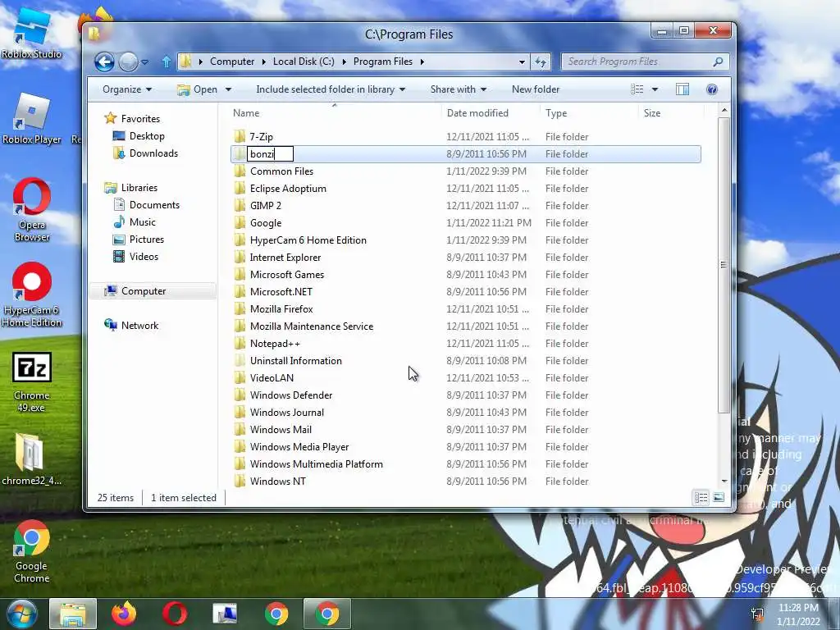Select Chrome 49.exe desktop icon
Viewport: 840px width, 630px height.
(x=31, y=382)
